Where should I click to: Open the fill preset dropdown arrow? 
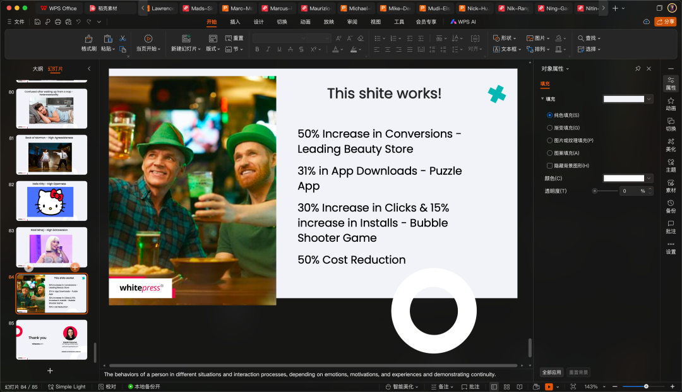649,99
